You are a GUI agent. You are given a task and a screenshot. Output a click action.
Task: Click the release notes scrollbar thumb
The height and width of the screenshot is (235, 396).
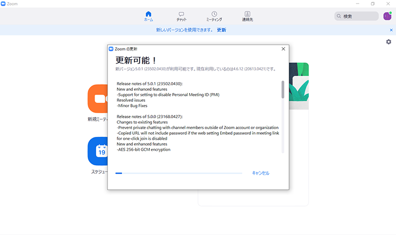pos(283,89)
